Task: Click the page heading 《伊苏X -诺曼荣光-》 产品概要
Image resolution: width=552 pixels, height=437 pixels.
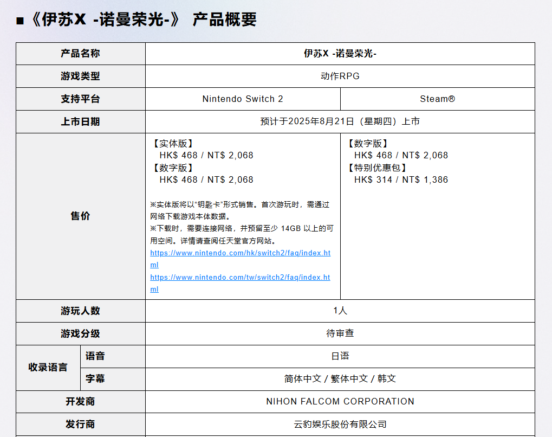Action: [x=137, y=20]
